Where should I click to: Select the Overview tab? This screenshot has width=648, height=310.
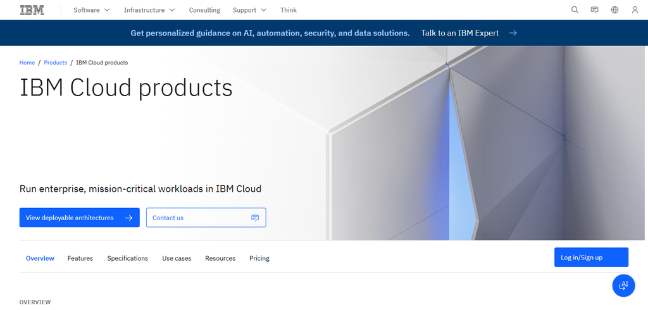pyautogui.click(x=40, y=258)
